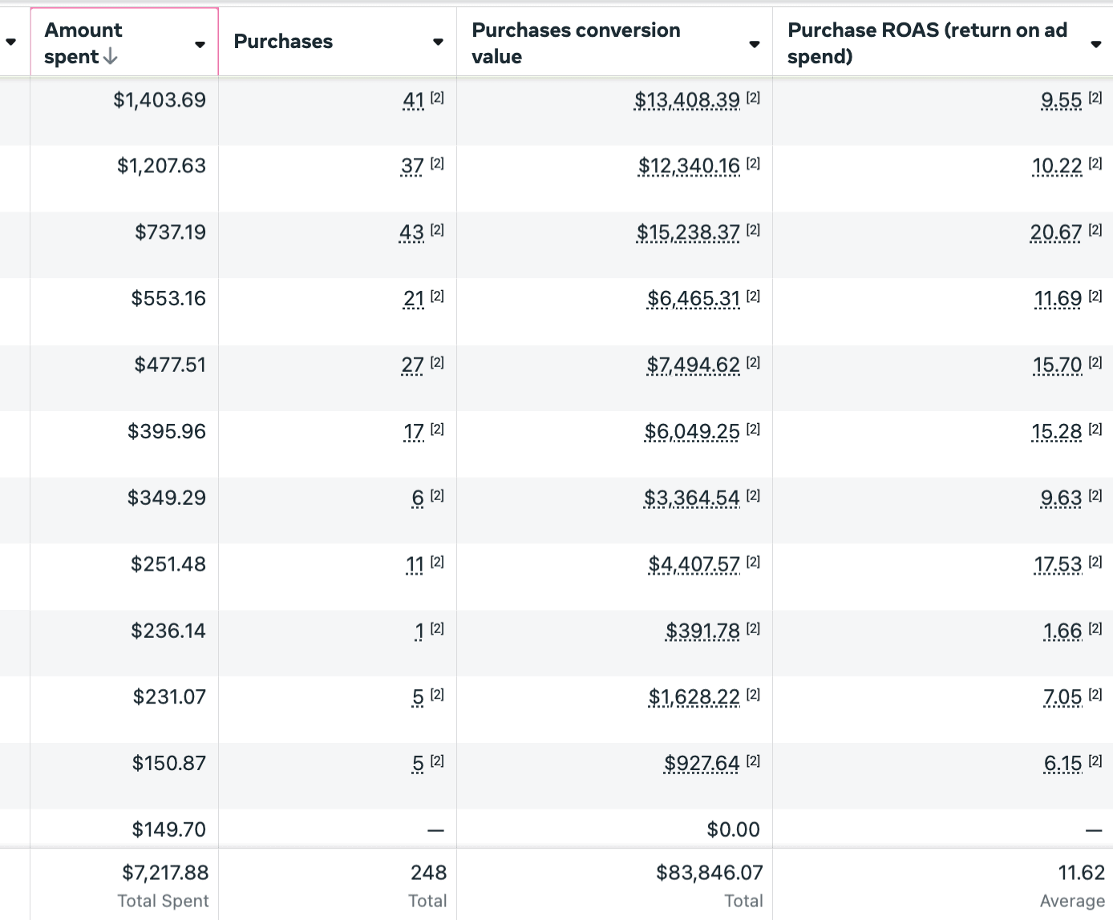Expand the Purchases column dropdown arrow
The height and width of the screenshot is (920, 1113).
click(438, 42)
